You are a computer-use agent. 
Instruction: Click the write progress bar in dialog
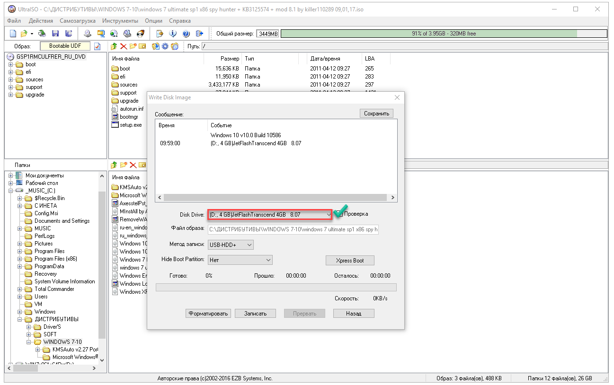click(276, 288)
